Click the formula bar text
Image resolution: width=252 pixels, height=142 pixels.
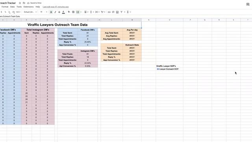pos(10,17)
